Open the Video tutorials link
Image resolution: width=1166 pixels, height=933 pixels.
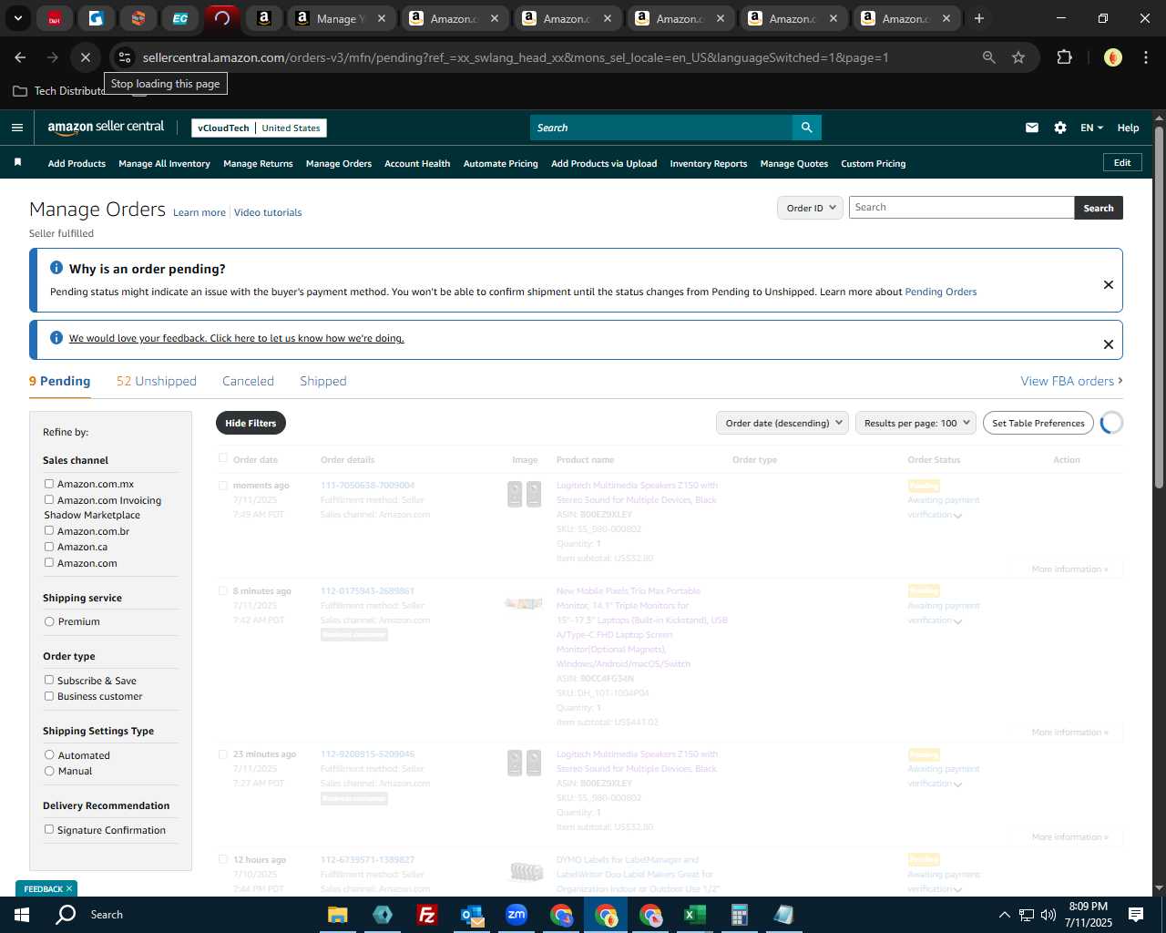click(x=268, y=212)
